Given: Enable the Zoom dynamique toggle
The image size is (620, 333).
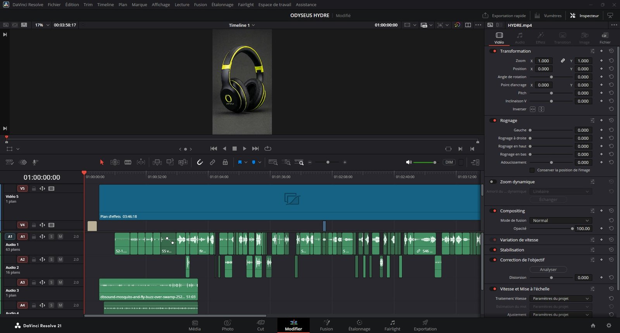Looking at the screenshot, I should coord(493,182).
